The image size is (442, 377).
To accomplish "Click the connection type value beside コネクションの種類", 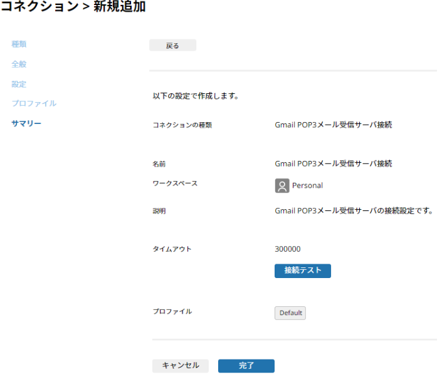I will coord(333,125).
